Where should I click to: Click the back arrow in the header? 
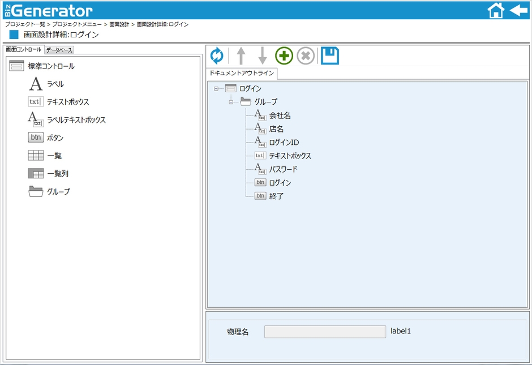tap(519, 10)
